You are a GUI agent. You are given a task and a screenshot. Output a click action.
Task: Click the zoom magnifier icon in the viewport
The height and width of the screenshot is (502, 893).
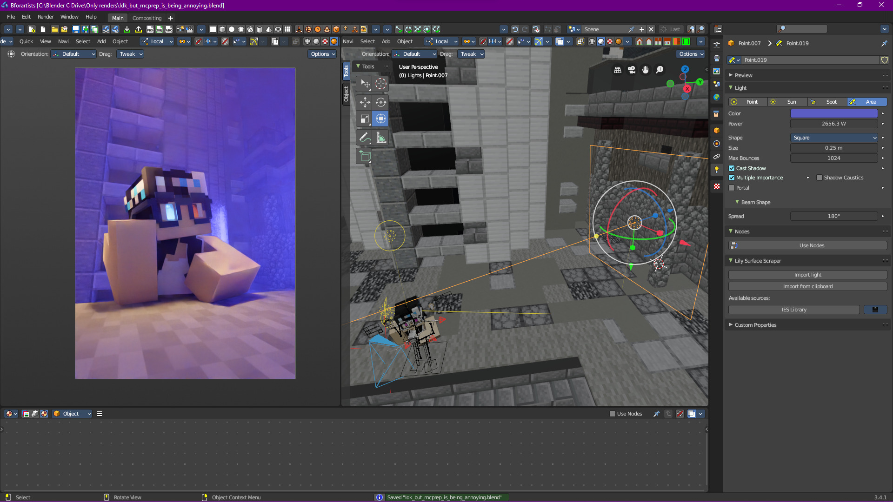click(660, 70)
